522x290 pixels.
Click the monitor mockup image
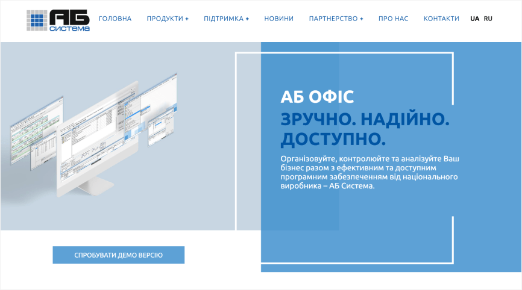[93, 136]
